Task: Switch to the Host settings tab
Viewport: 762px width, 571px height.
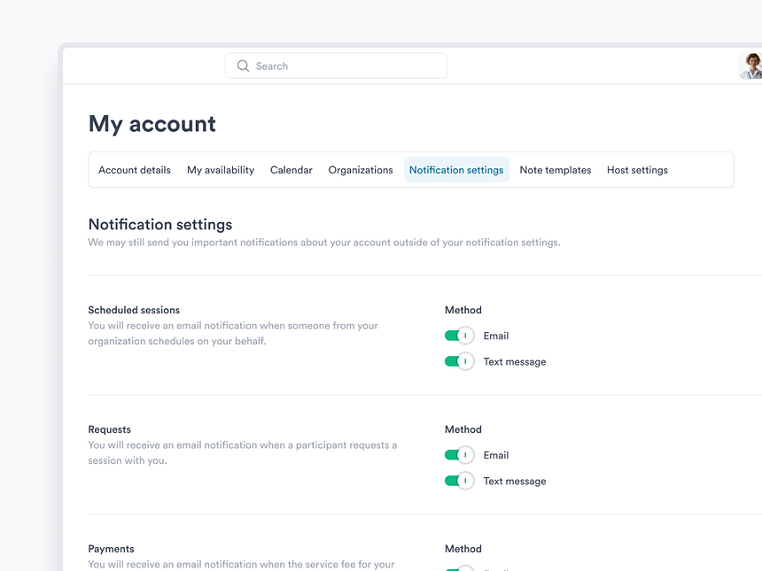Action: coord(637,170)
